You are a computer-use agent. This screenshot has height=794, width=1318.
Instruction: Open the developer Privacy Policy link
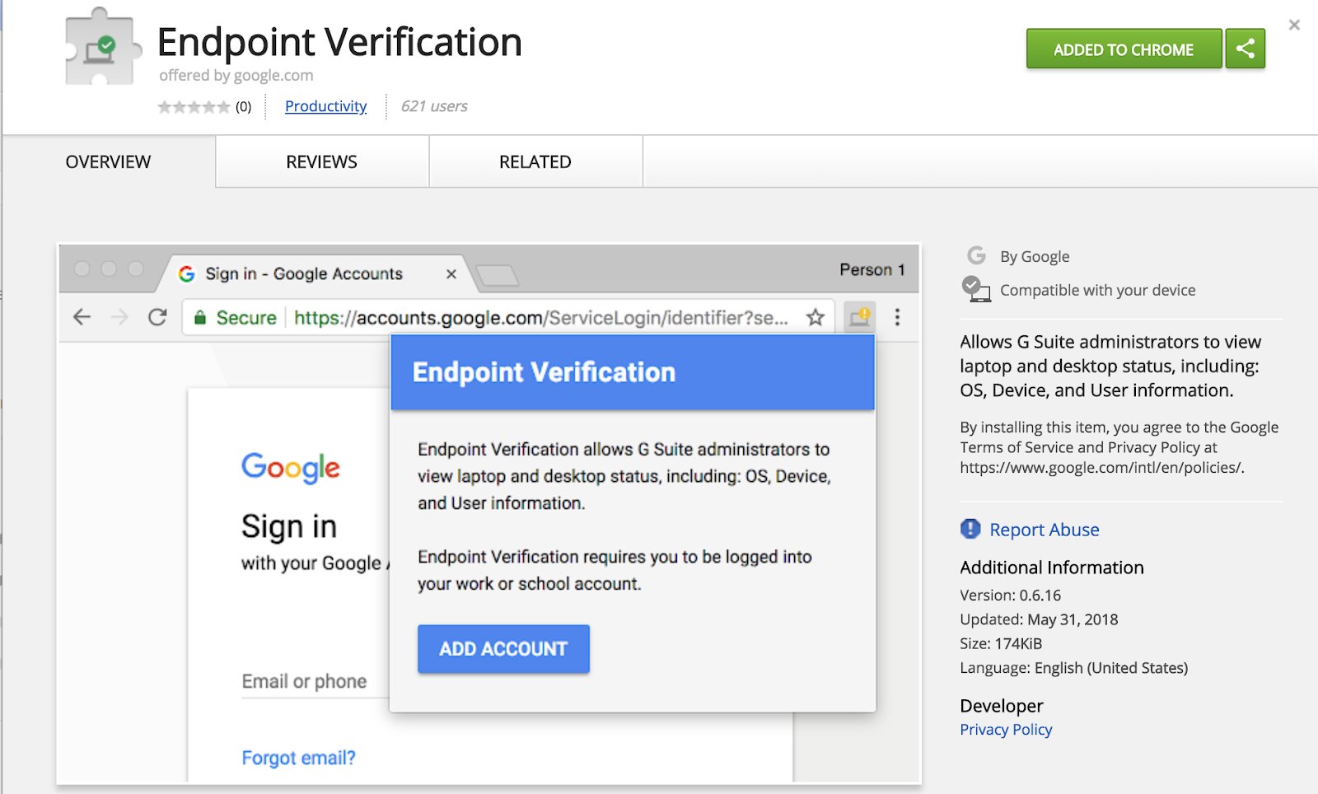click(x=1006, y=730)
